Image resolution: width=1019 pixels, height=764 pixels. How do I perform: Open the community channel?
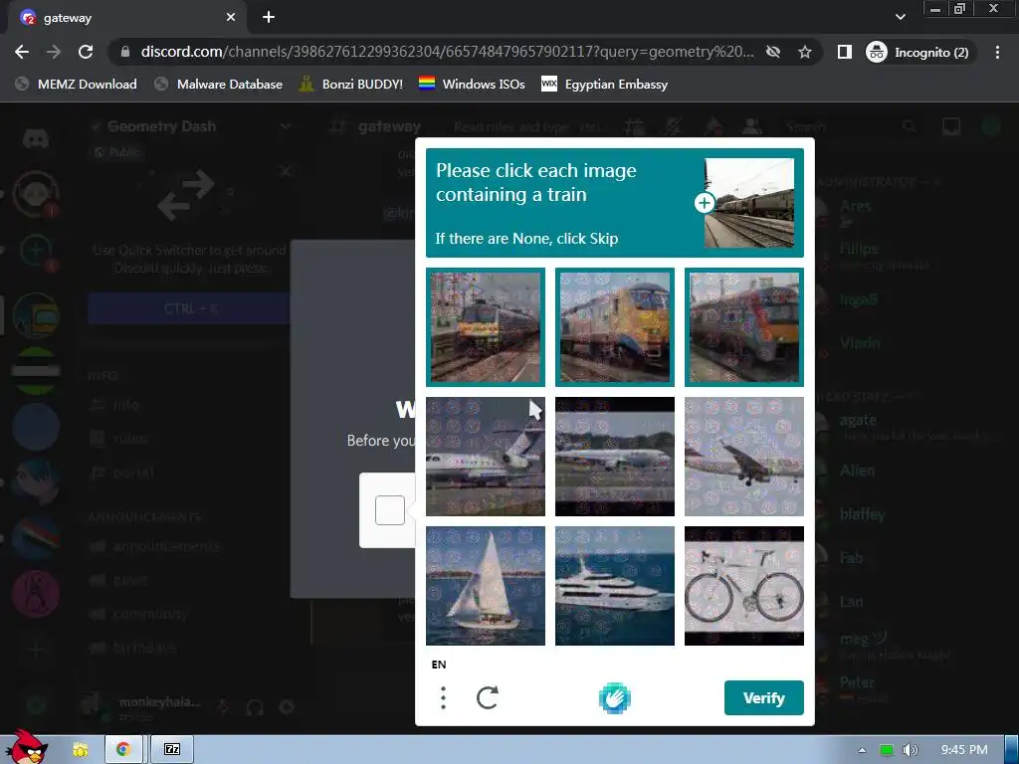pos(149,613)
